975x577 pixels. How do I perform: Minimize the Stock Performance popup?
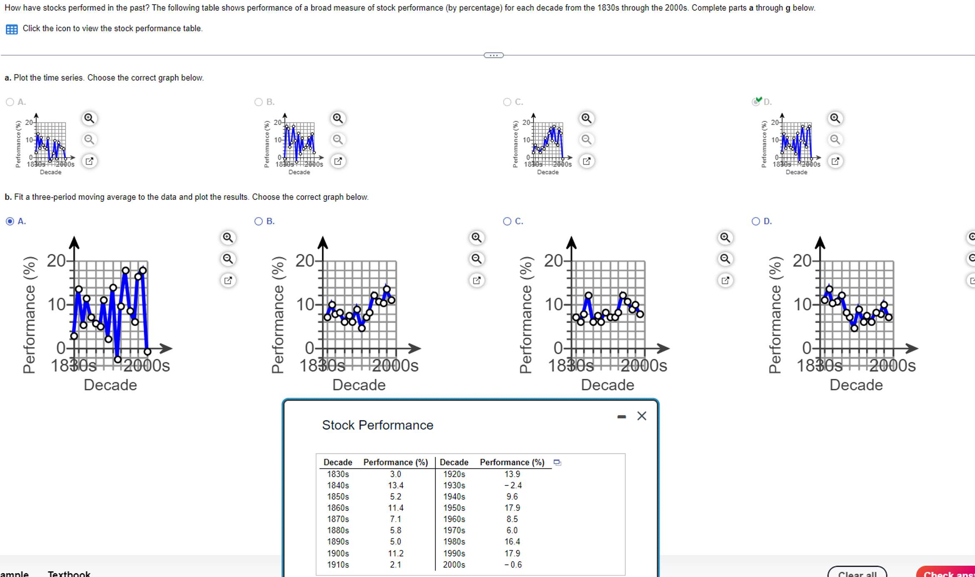pos(621,416)
